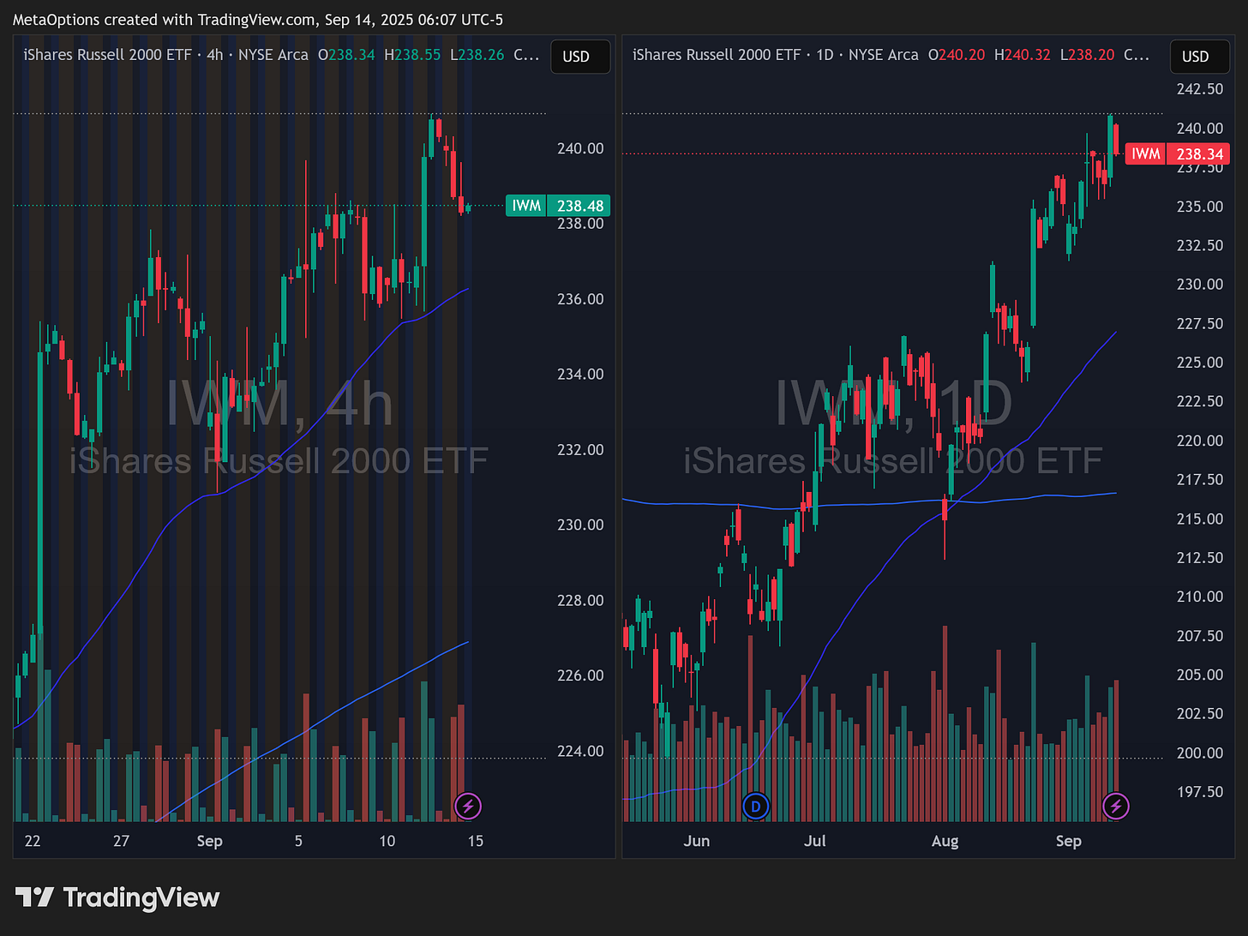Click the 197.50 price level on the daily axis
This screenshot has height=936, width=1248.
(x=1200, y=792)
